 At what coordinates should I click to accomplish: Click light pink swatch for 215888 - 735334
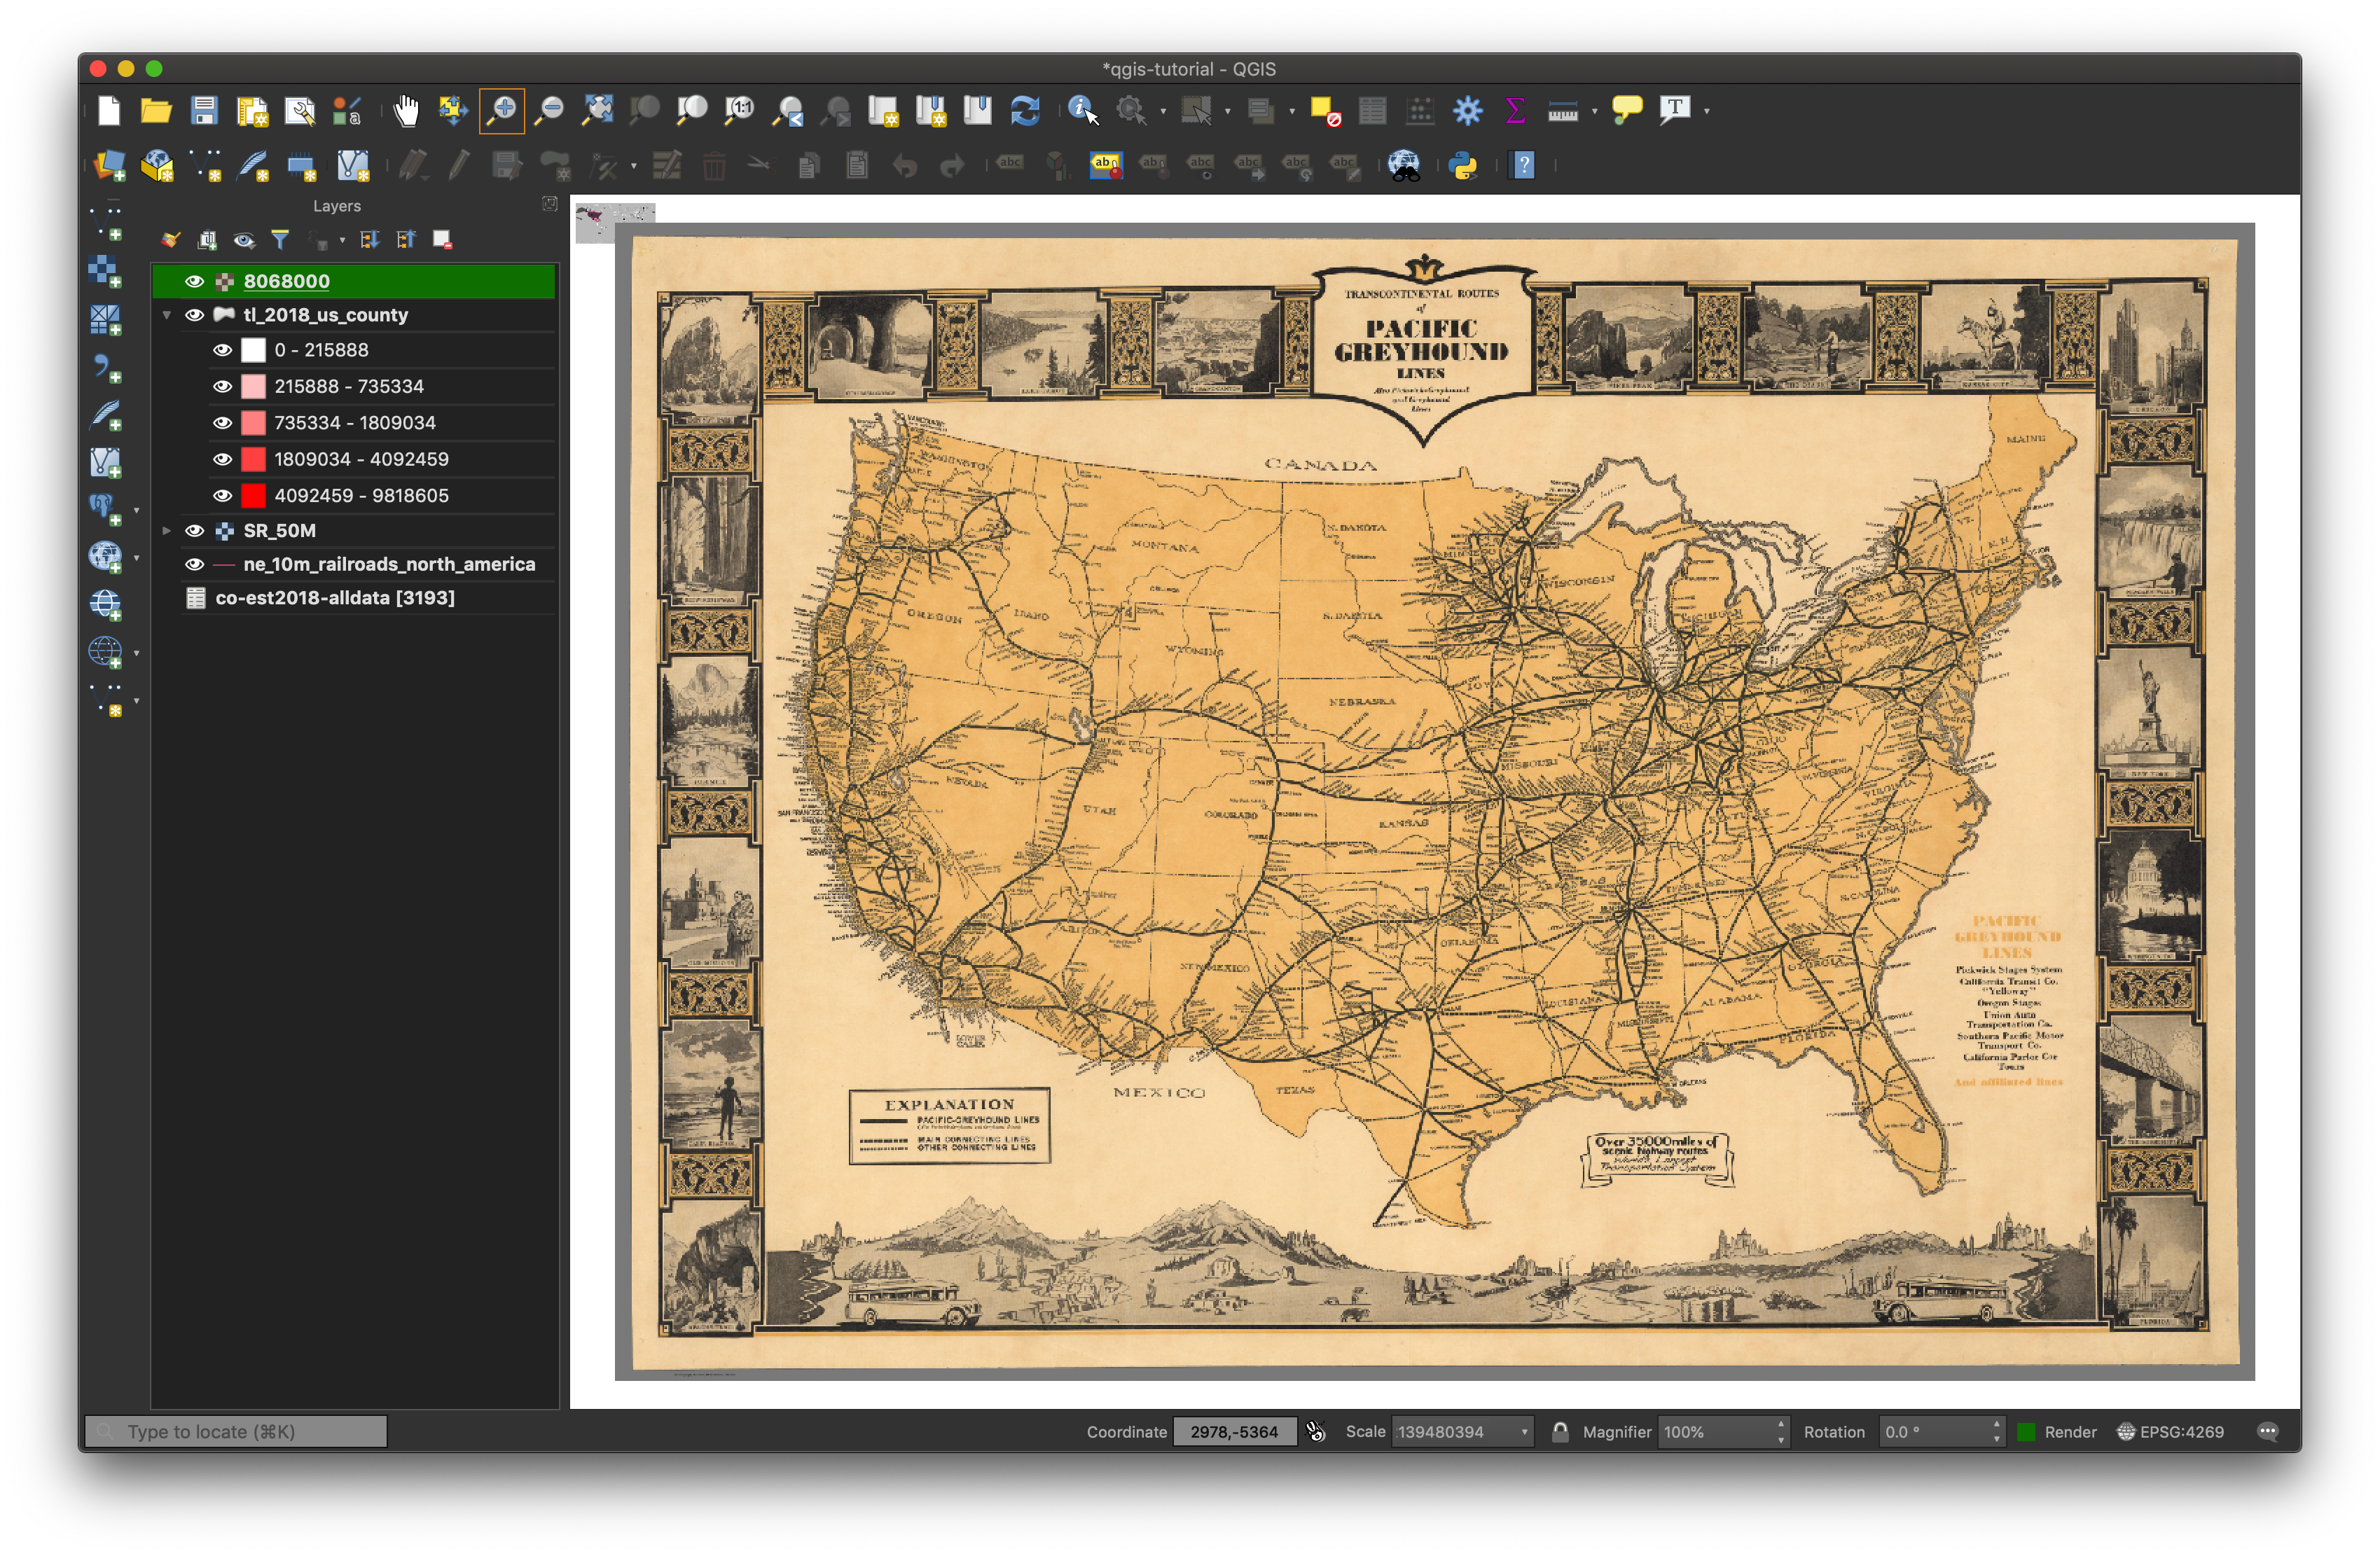coord(254,386)
